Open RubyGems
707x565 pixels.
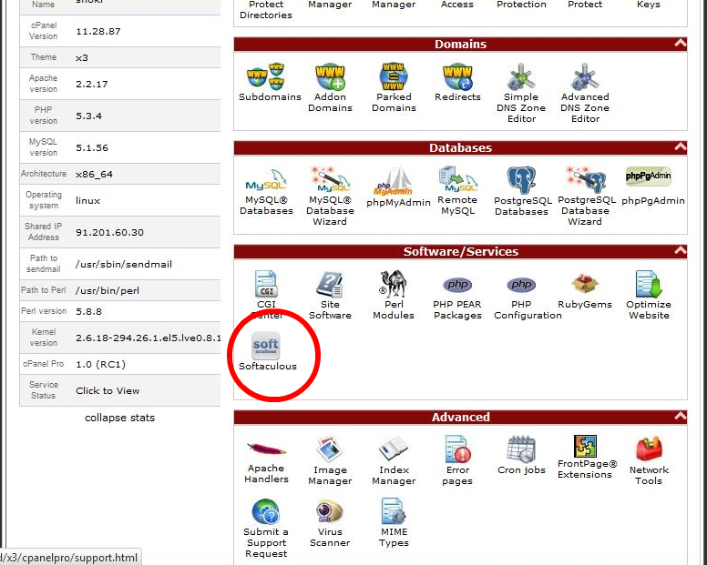[585, 291]
